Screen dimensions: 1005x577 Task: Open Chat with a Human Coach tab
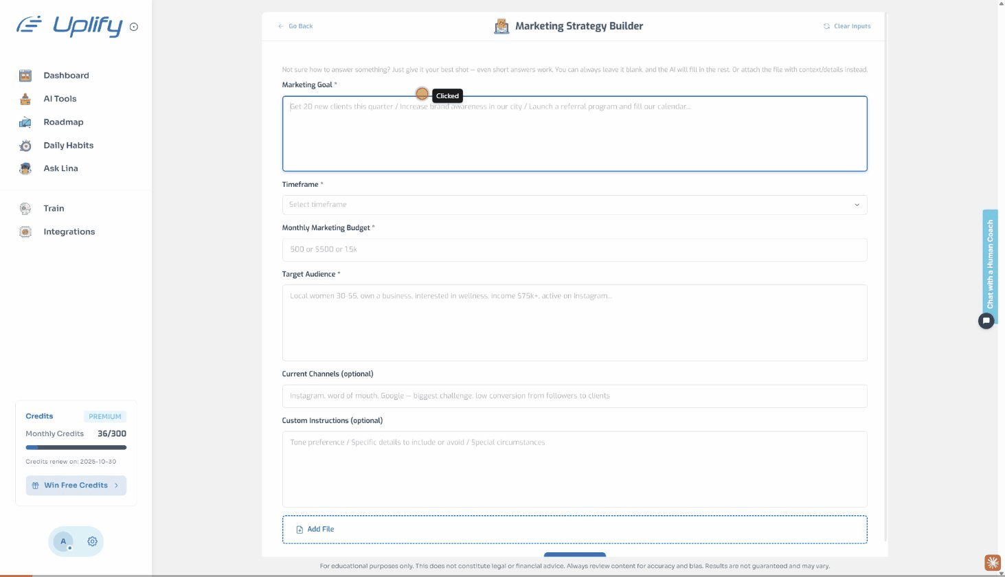990,263
